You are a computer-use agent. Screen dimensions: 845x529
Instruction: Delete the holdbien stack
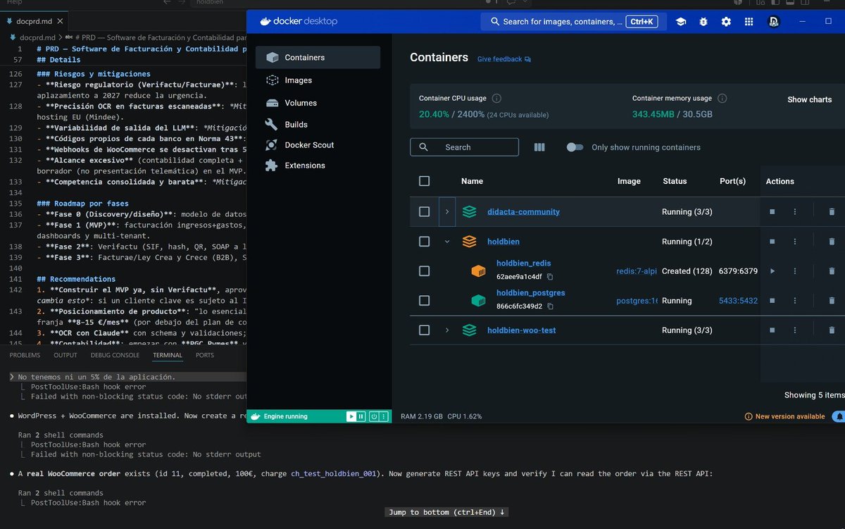pos(832,242)
